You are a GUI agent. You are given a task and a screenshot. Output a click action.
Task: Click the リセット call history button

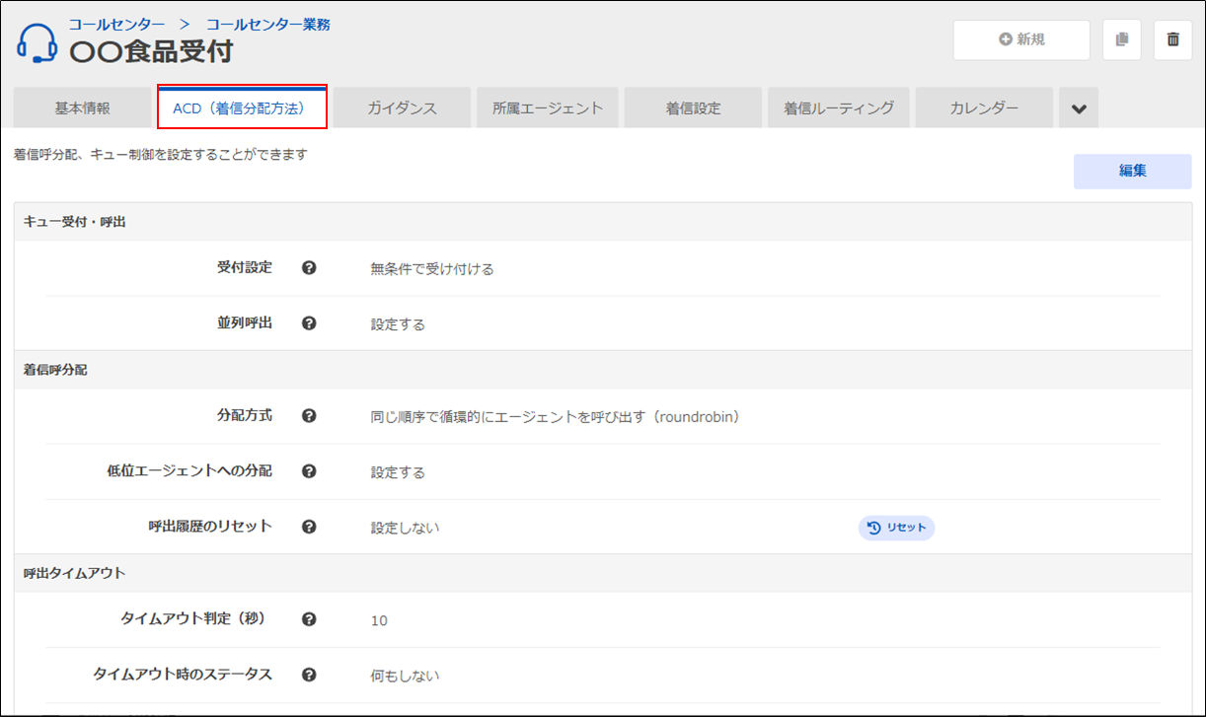coord(896,528)
